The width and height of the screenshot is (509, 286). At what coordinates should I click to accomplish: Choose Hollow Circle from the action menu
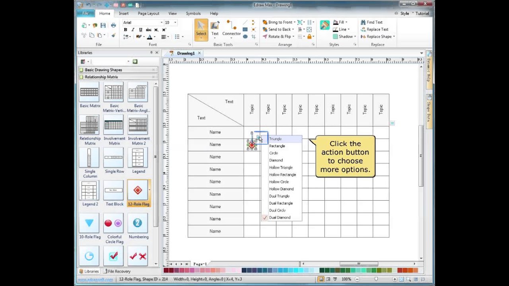tap(282, 182)
